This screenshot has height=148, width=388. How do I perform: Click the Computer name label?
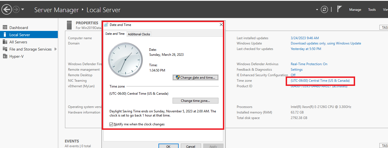[80, 38]
